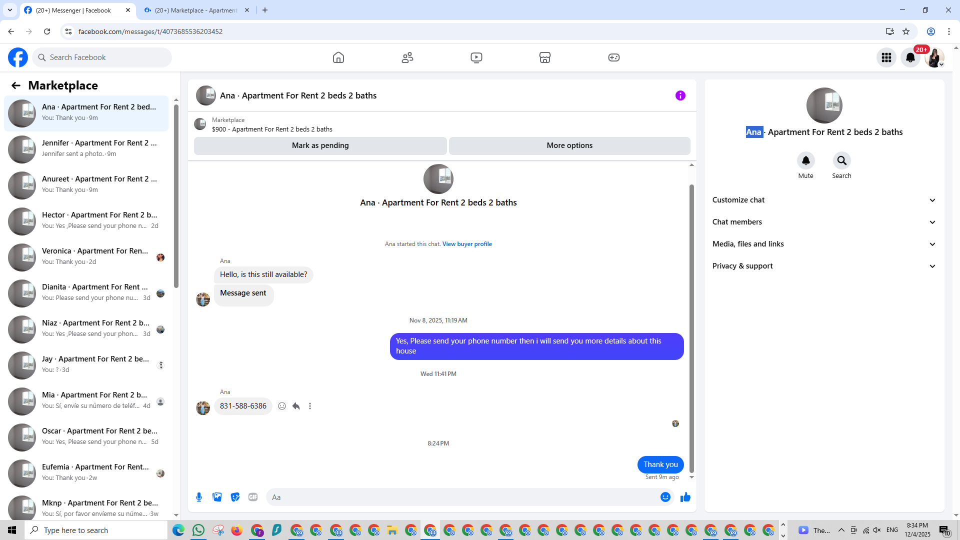Expand the Chat members section

pyautogui.click(x=823, y=222)
